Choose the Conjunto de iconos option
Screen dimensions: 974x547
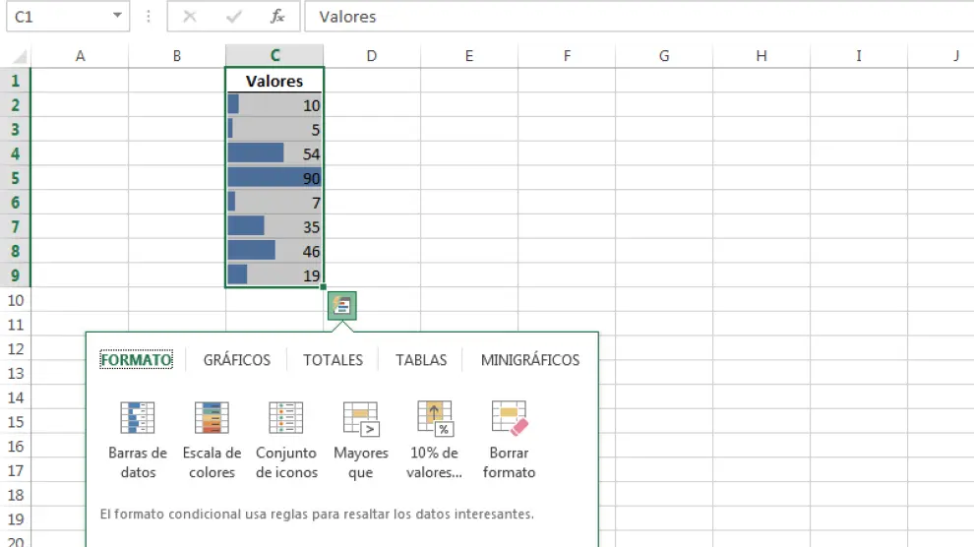click(x=286, y=419)
